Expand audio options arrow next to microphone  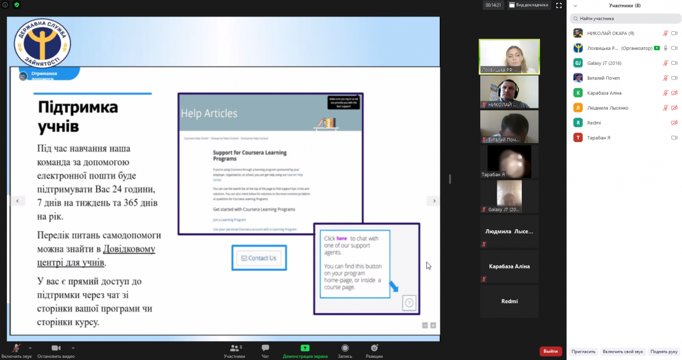[30, 348]
